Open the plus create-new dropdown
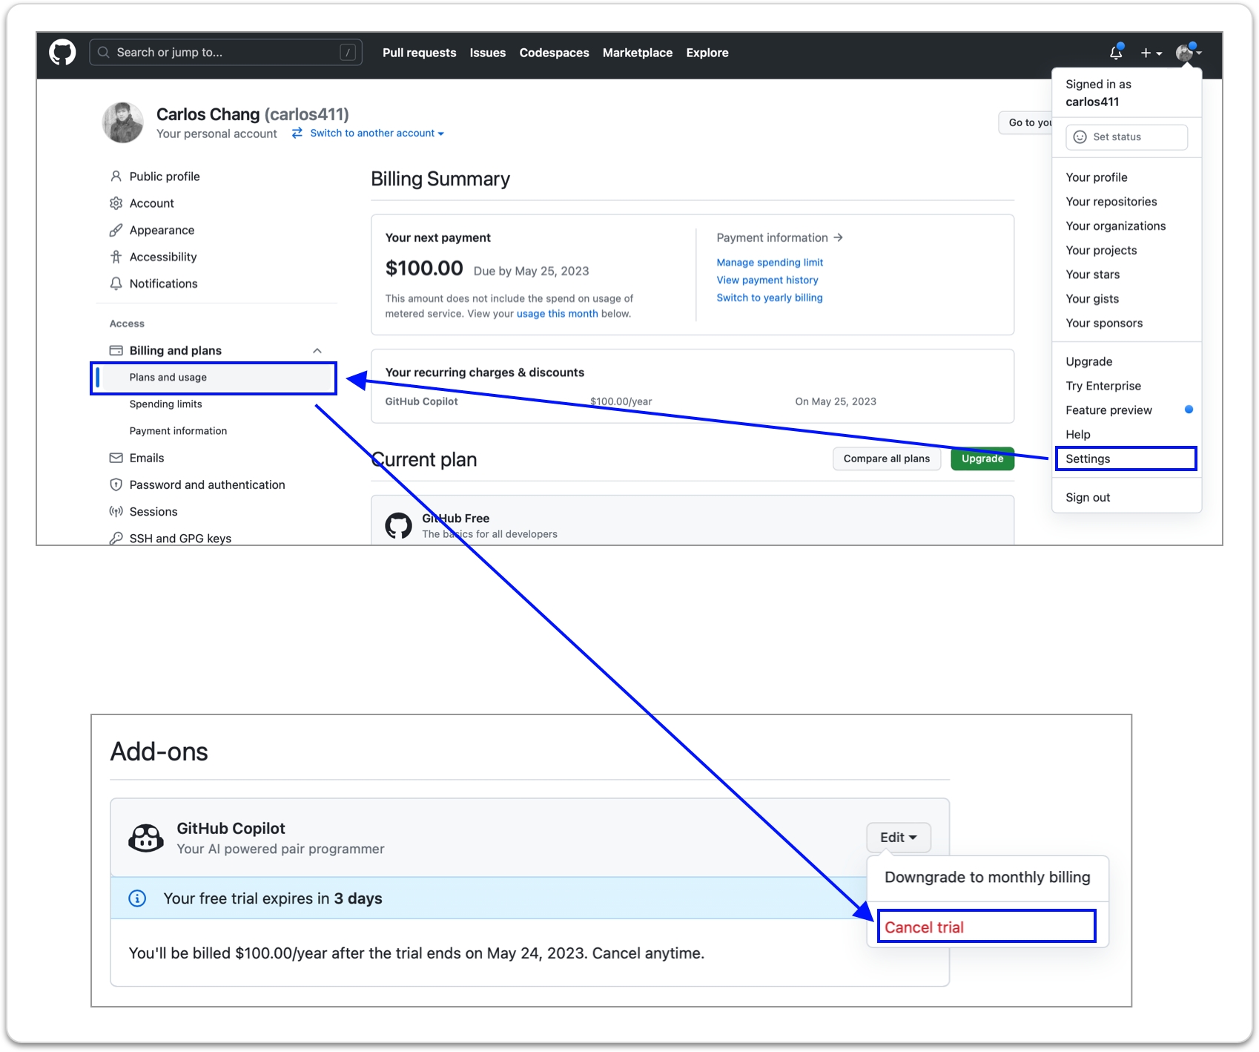This screenshot has width=1259, height=1052. pos(1151,53)
